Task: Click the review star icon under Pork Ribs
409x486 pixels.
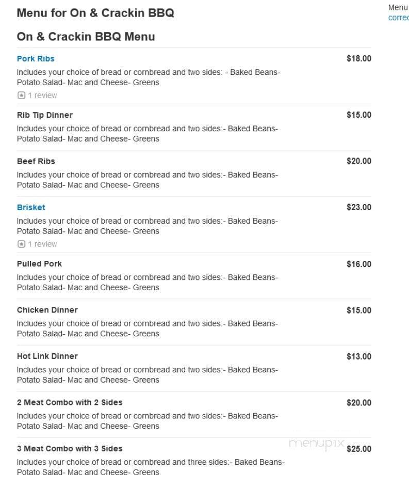Action: (x=21, y=96)
